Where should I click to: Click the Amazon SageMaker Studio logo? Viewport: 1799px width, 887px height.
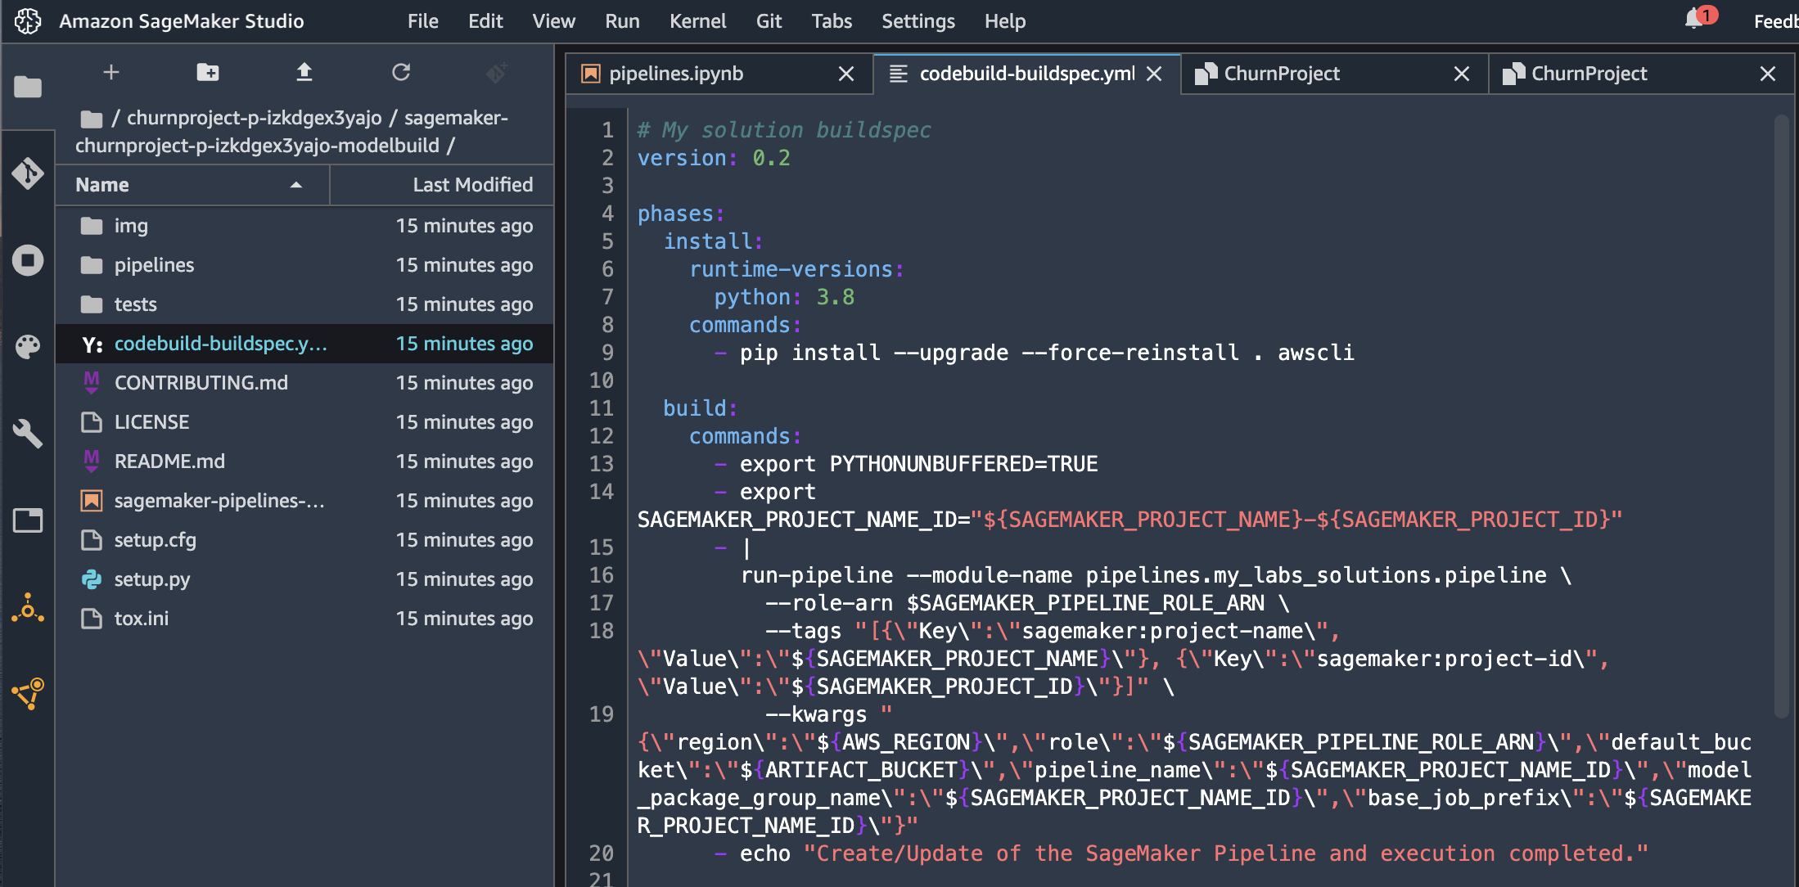click(28, 21)
